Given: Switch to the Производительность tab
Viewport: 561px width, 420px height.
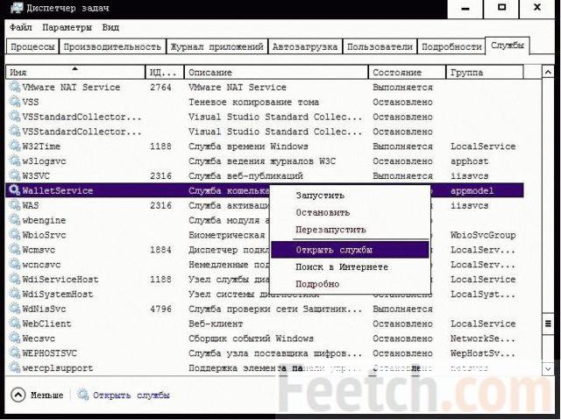Looking at the screenshot, I should 112,46.
